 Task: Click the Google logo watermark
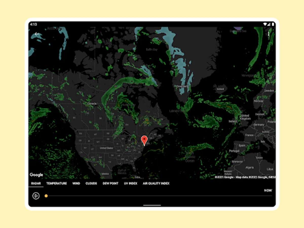(36, 175)
